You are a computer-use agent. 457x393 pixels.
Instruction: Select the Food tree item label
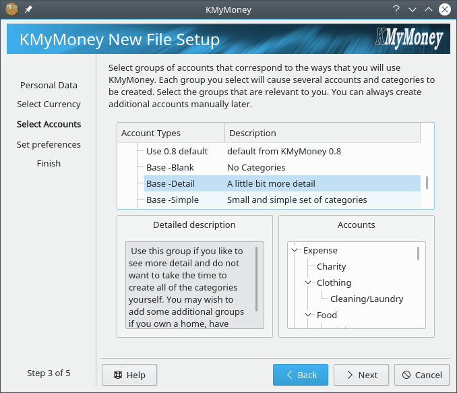click(x=327, y=315)
